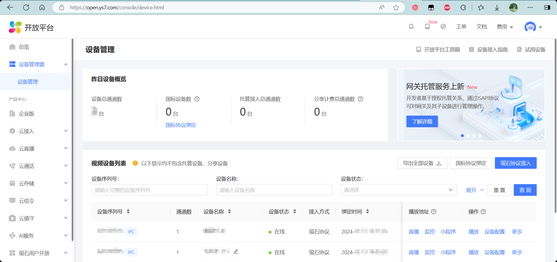
Task: Select 总览 in the left sidebar
Action: [24, 47]
